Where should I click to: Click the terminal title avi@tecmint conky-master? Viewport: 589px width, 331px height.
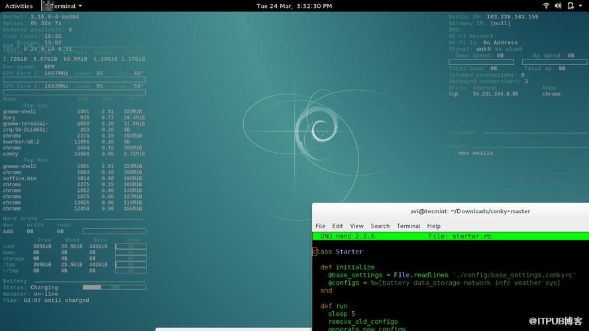(x=470, y=211)
